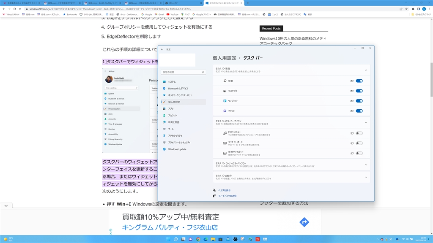Screen dimensions: 433x243
Task: Turn off the ウィジェット toggle
Action: click(x=359, y=101)
